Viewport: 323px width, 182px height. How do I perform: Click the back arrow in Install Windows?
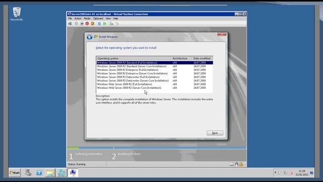tap(89, 37)
